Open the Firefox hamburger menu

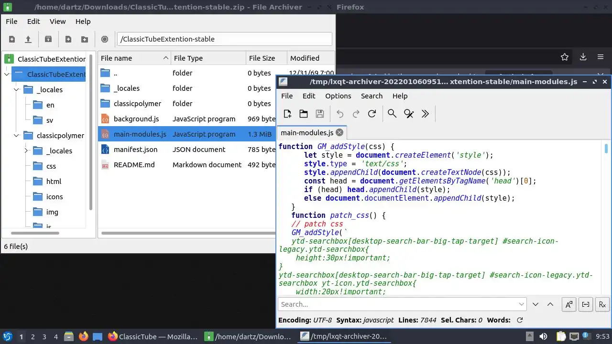(x=601, y=57)
